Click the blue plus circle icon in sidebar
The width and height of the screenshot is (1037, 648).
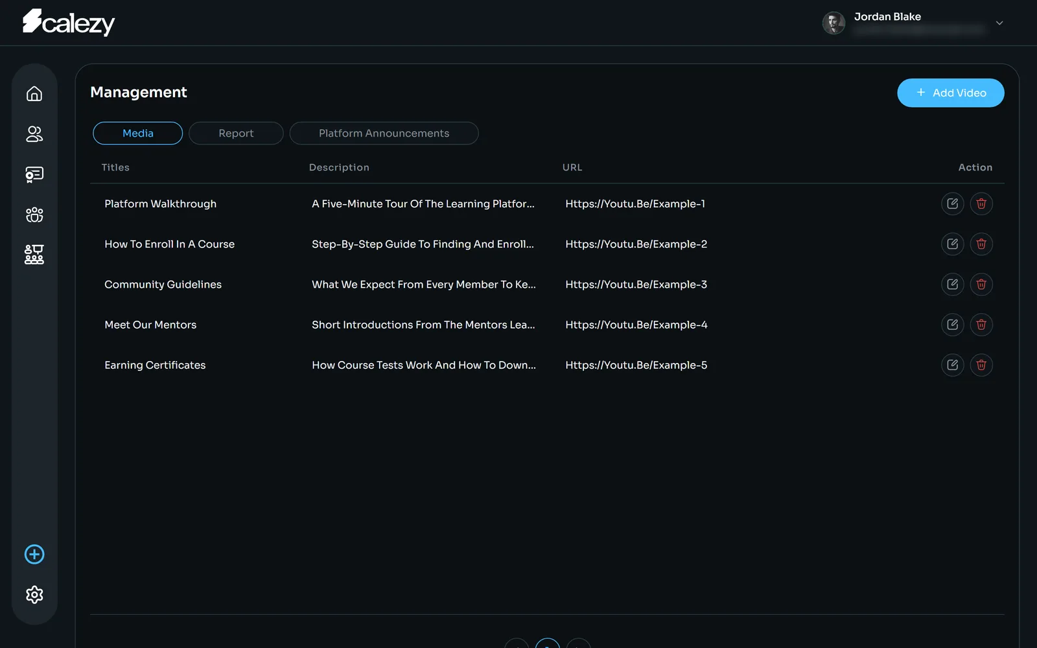point(34,554)
